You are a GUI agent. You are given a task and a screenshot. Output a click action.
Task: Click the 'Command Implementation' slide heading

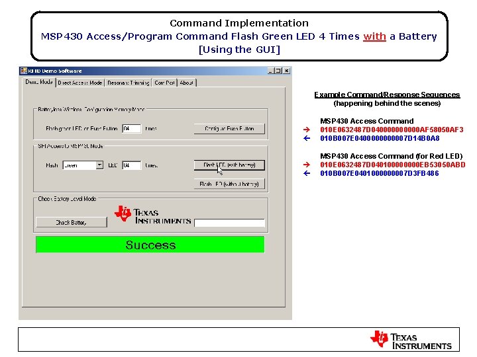pyautogui.click(x=239, y=23)
